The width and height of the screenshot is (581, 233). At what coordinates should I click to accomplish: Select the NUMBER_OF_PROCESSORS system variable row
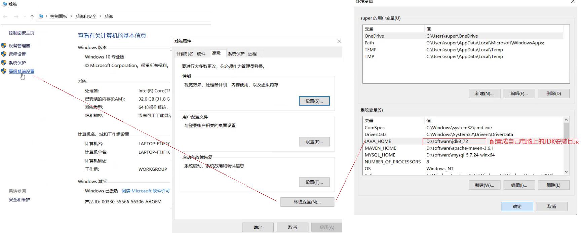(463, 162)
